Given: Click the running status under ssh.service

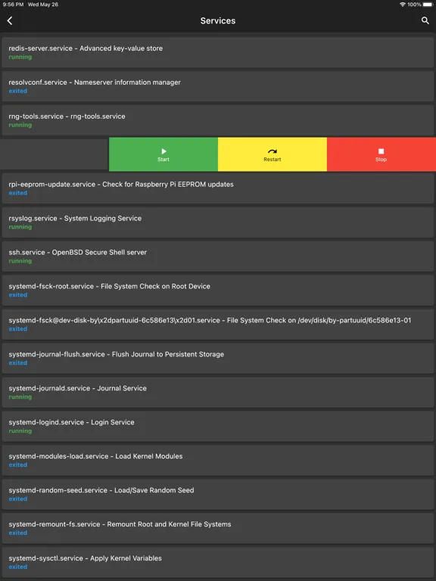Looking at the screenshot, I should click(20, 261).
